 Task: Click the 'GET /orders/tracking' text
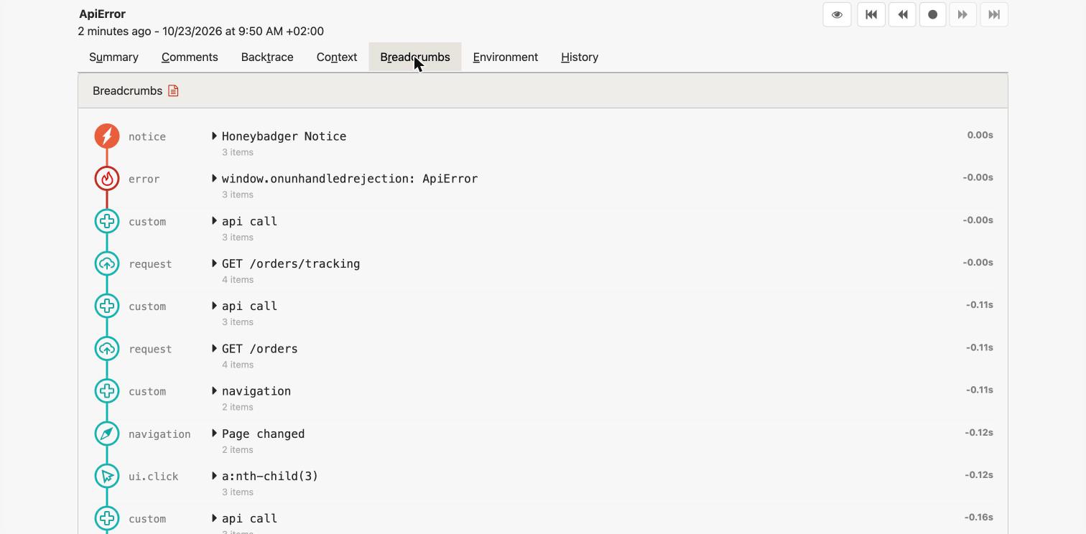[x=291, y=263]
